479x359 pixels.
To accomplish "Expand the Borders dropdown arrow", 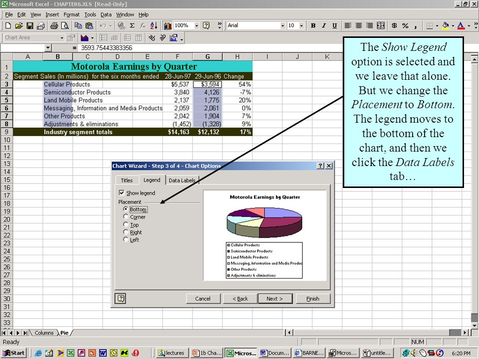I will (x=437, y=26).
